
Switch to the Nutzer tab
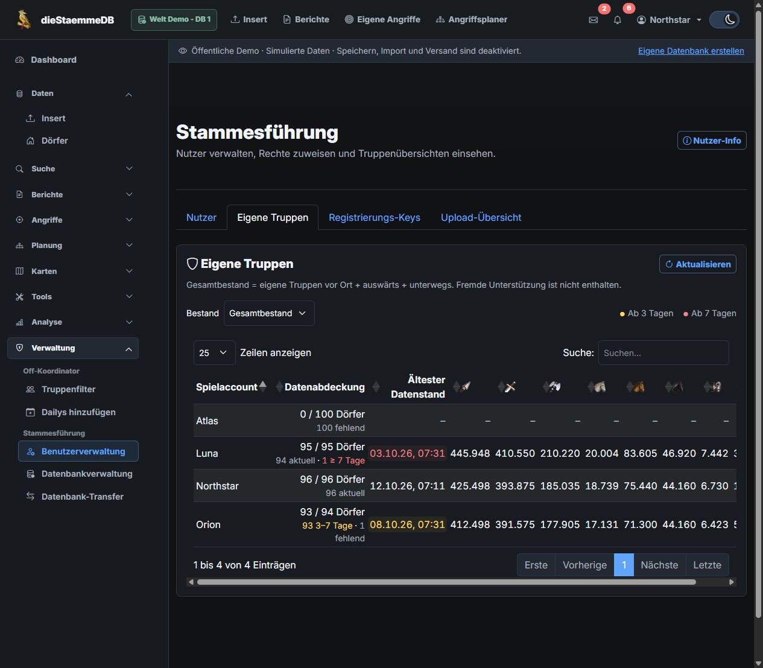point(201,217)
